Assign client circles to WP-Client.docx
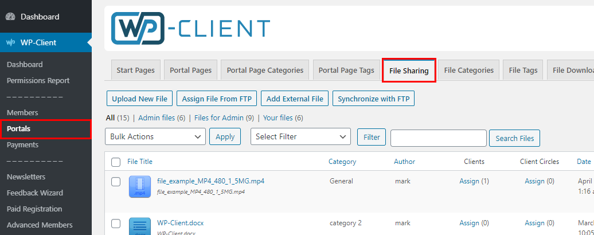Viewport: 594px width, 235px height. pos(534,223)
